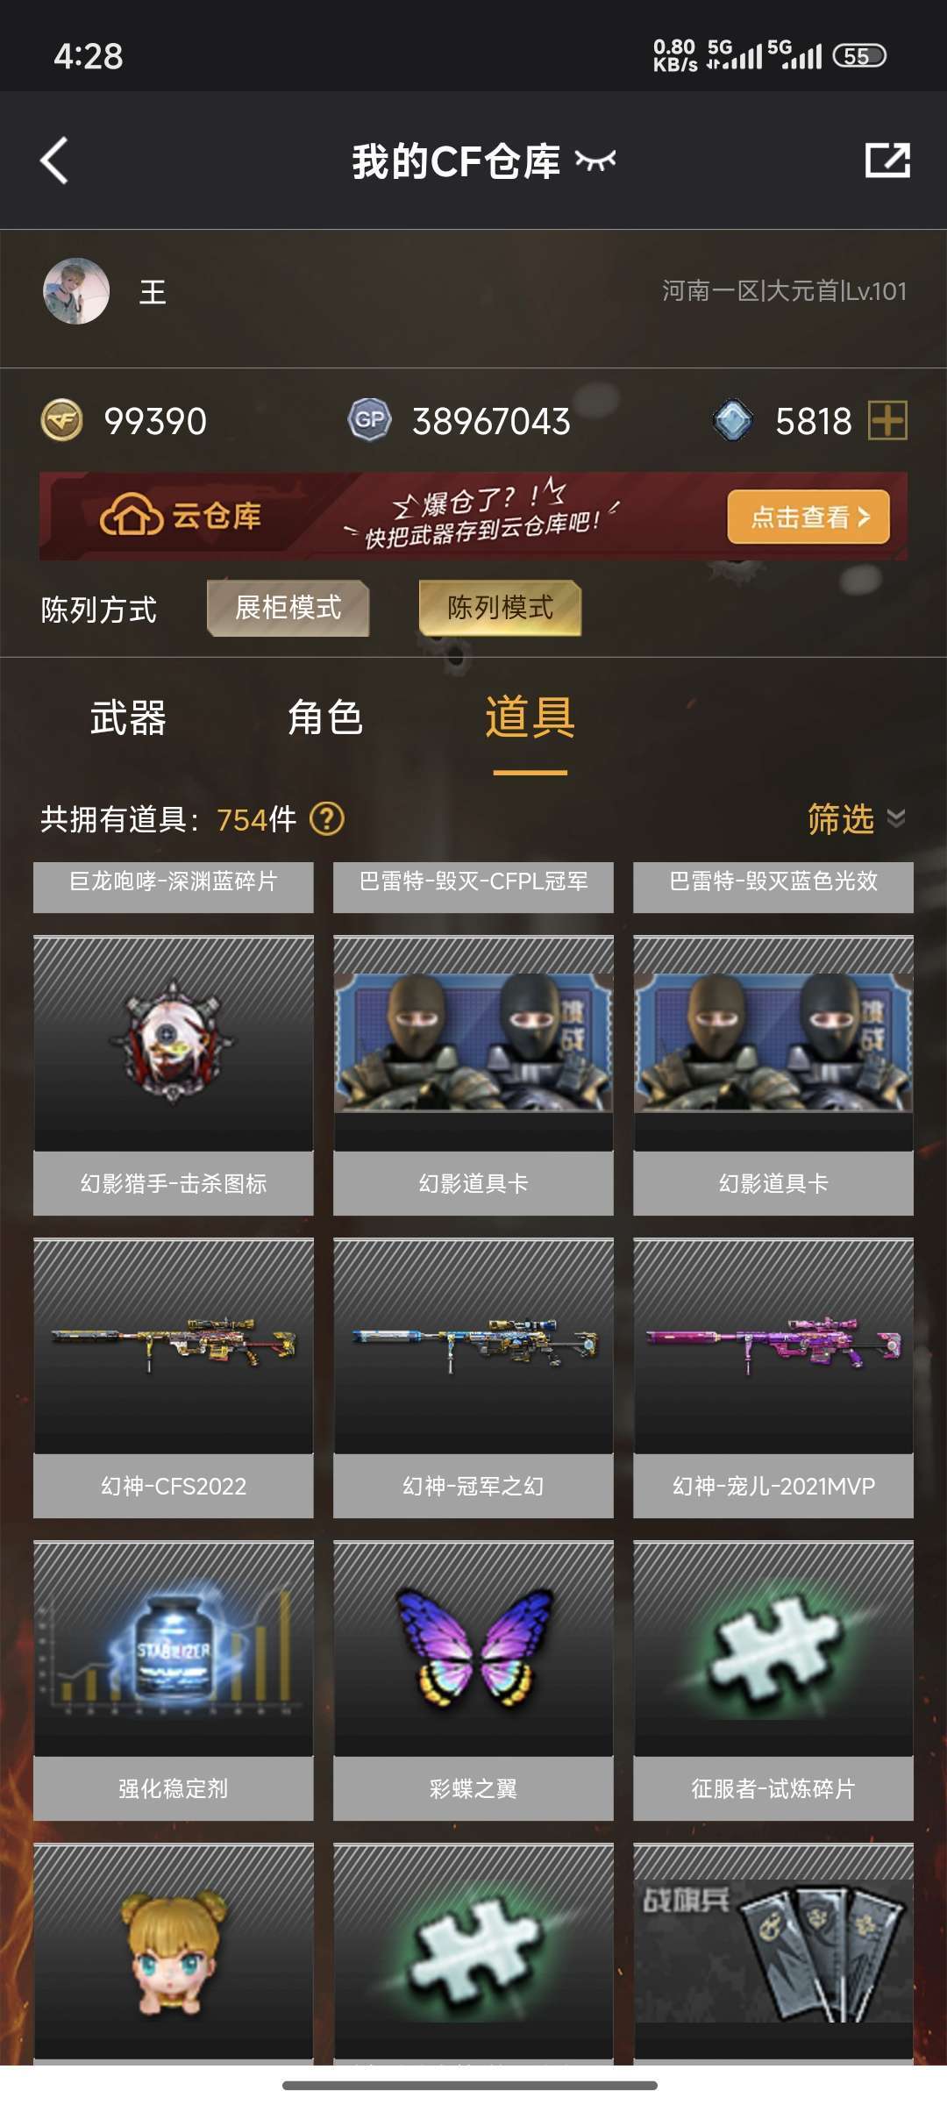The height and width of the screenshot is (2105, 947).
Task: Switch to 展柜模式 display mode
Action: 288,608
